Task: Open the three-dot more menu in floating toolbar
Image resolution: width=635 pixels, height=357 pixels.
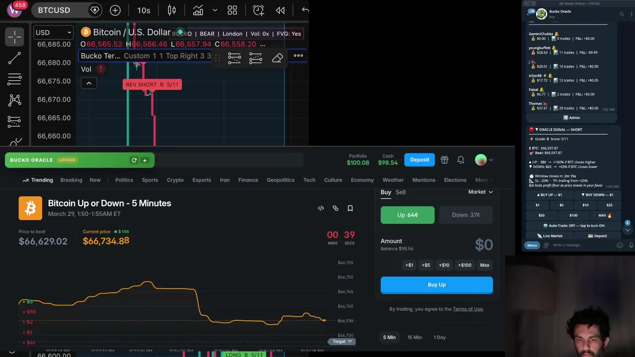Action: point(298,56)
